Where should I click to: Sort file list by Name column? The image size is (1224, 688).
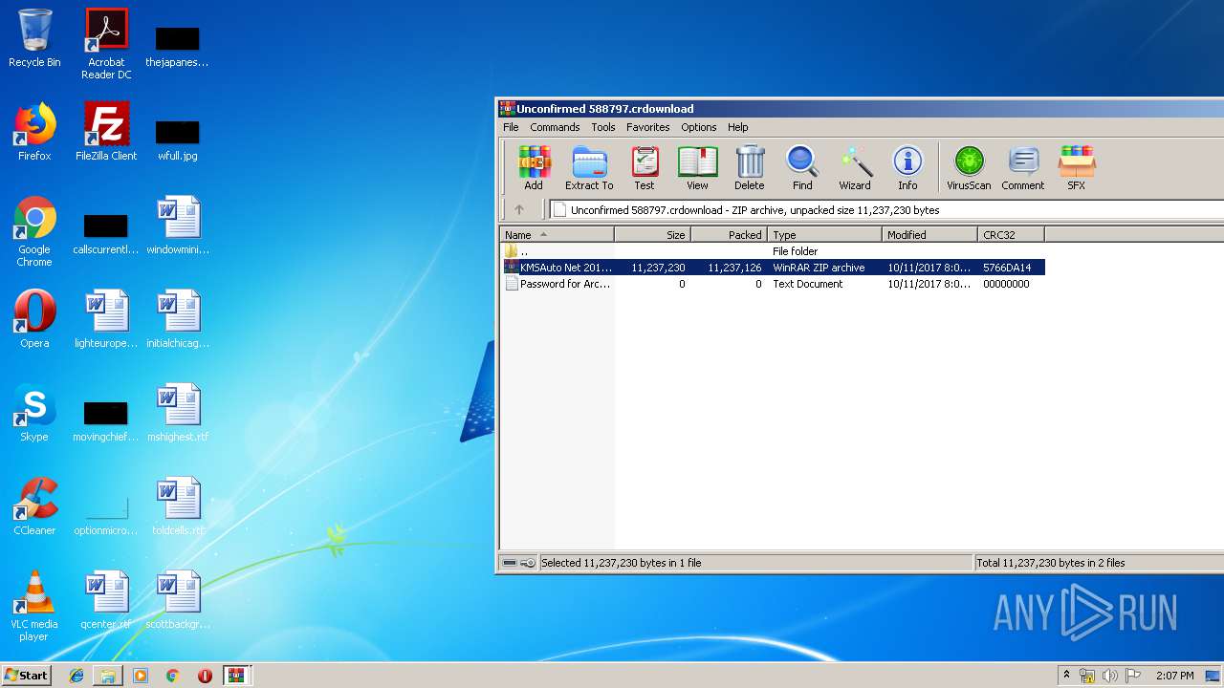click(557, 234)
